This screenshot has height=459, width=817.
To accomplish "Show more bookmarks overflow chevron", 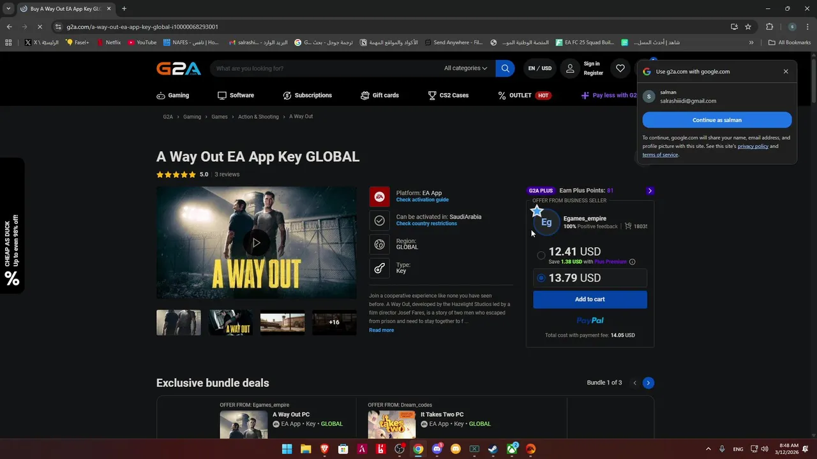I will (x=751, y=43).
